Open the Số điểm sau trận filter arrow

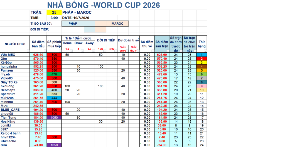tap(168, 51)
